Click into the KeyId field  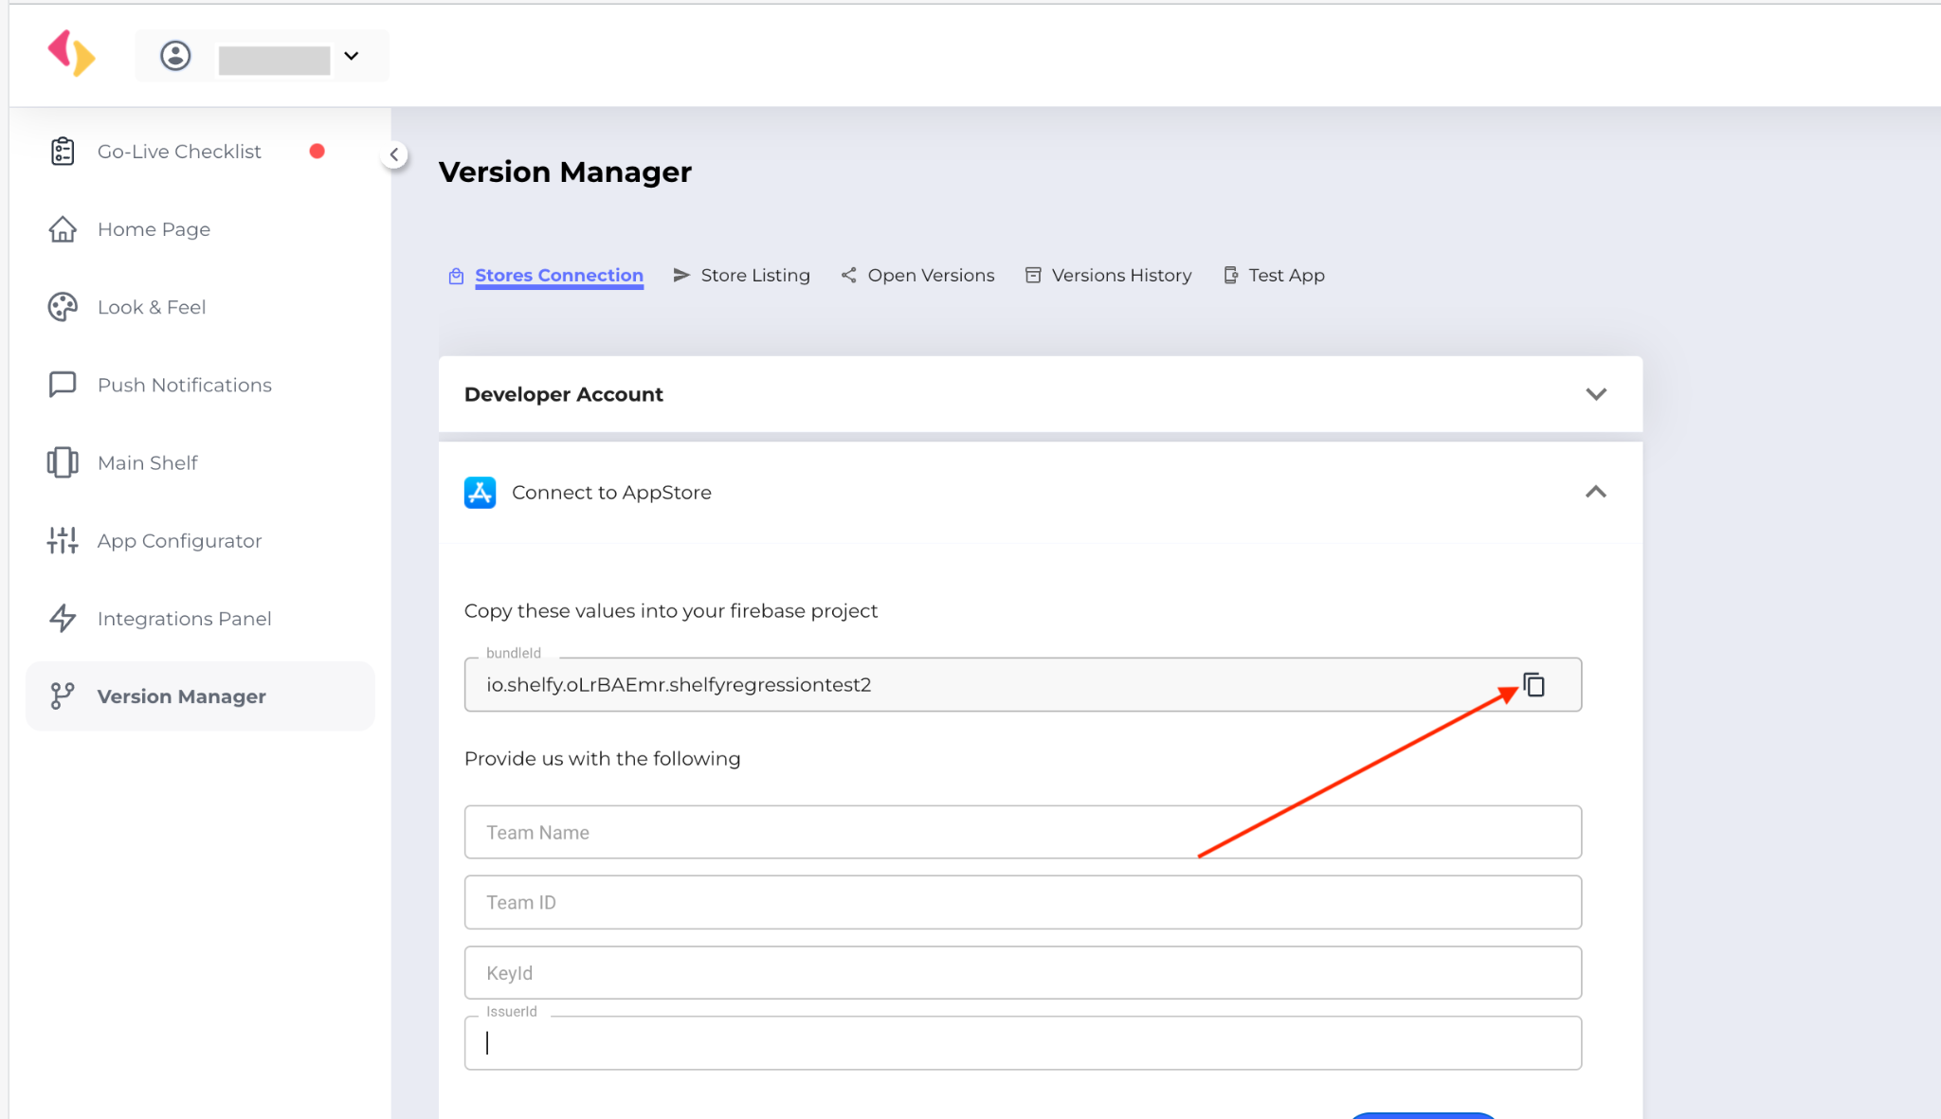[1022, 972]
